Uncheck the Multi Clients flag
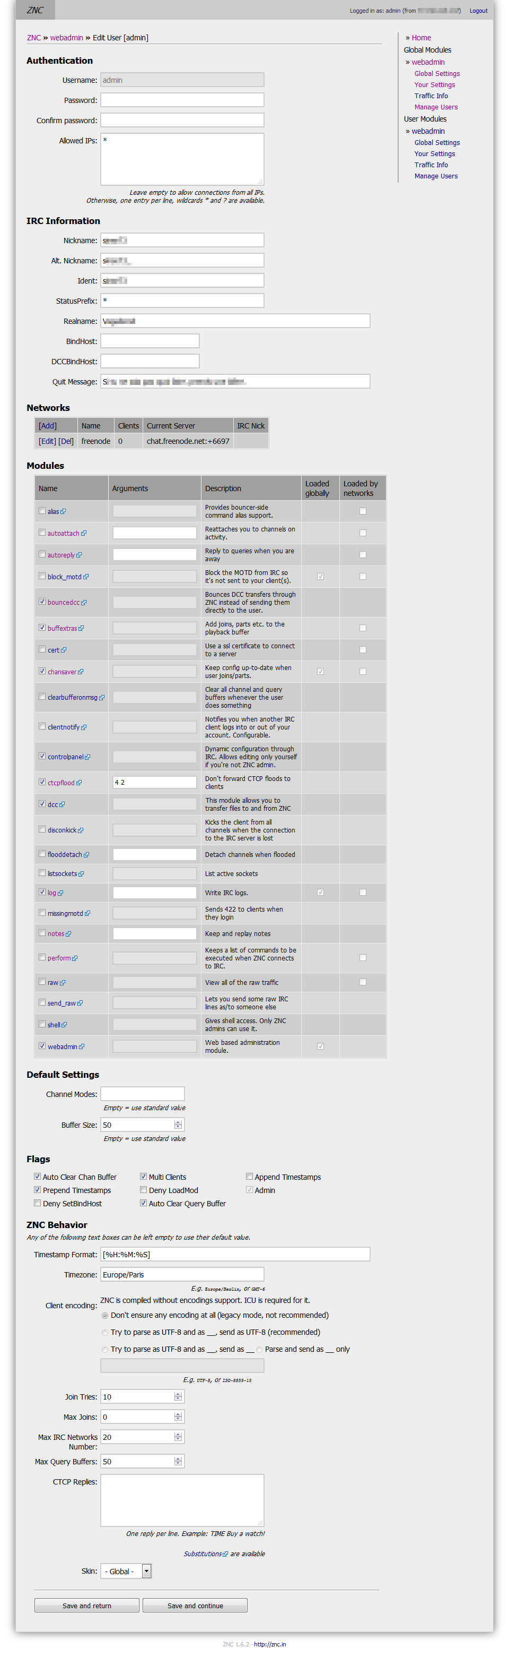Viewport: 509px width, 1656px height. coord(143,1177)
